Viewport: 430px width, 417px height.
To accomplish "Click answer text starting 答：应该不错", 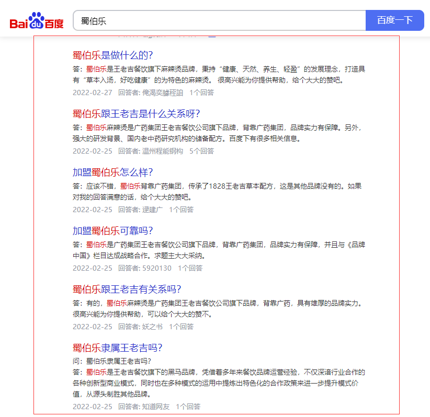I will 217,192.
